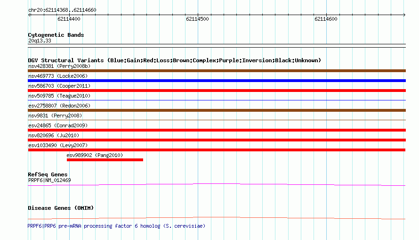Image resolution: width=419 pixels, height=240 pixels.
Task: Click the 20q13.33 band label
Action: (40, 41)
